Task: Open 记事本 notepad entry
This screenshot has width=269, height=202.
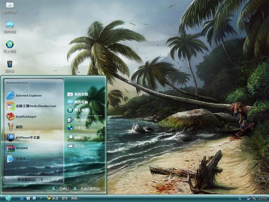Action: (16, 158)
